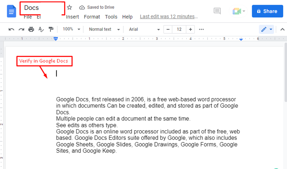Open the Tools menu

(111, 17)
